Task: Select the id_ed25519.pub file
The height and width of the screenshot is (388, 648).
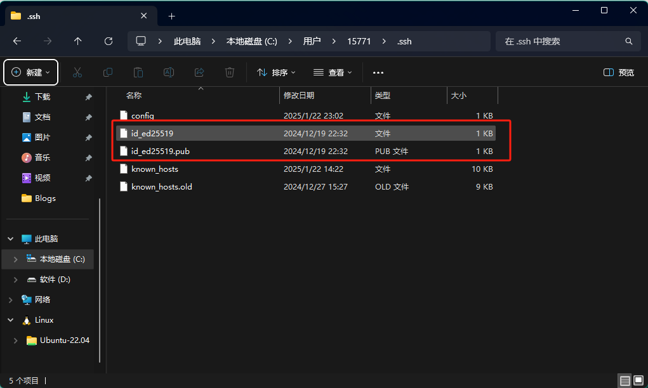Action: (x=160, y=152)
